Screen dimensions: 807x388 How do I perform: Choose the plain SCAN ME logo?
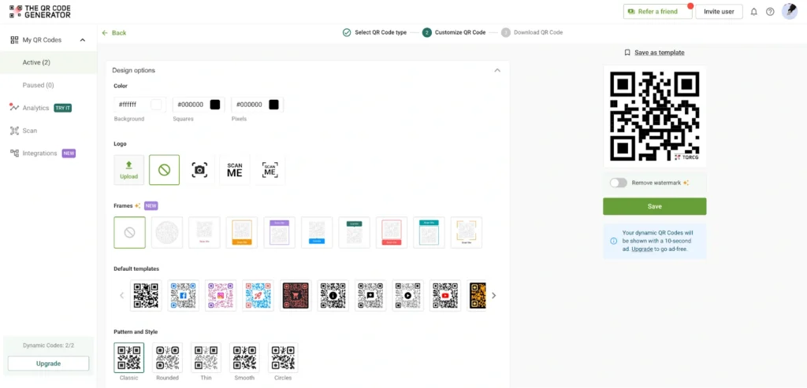(x=235, y=169)
